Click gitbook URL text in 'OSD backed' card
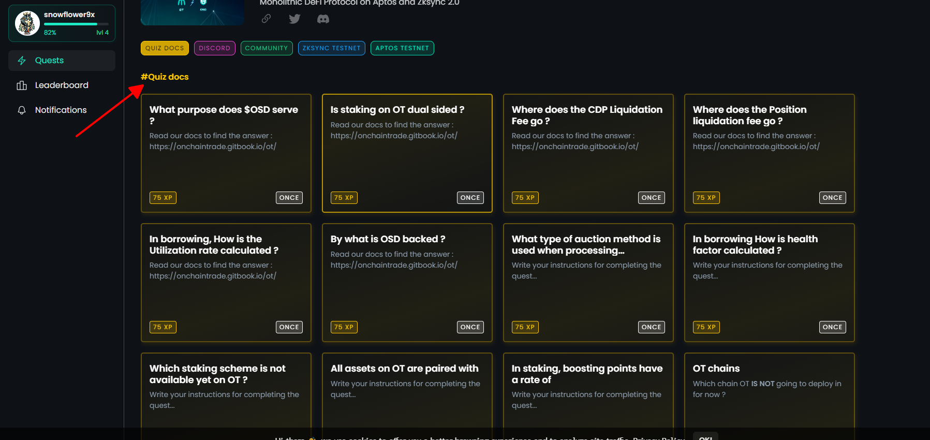This screenshot has width=930, height=440. pyautogui.click(x=394, y=265)
